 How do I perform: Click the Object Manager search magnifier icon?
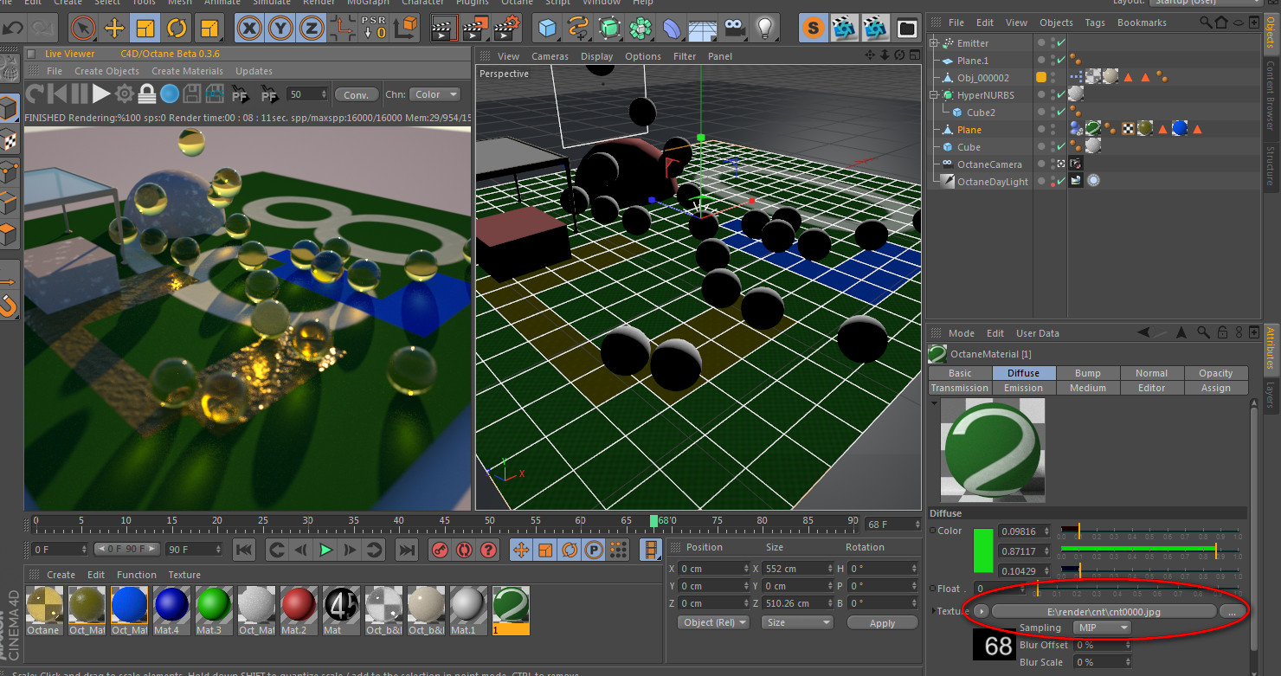coord(1207,23)
